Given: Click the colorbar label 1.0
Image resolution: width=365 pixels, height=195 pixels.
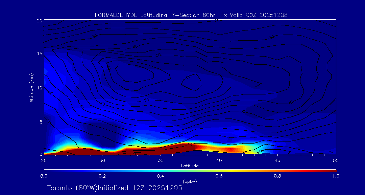Looking at the screenshot, I should point(336,176).
